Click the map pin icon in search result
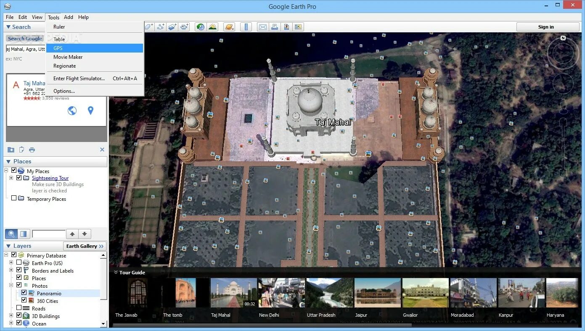The height and width of the screenshot is (331, 585). tap(90, 110)
